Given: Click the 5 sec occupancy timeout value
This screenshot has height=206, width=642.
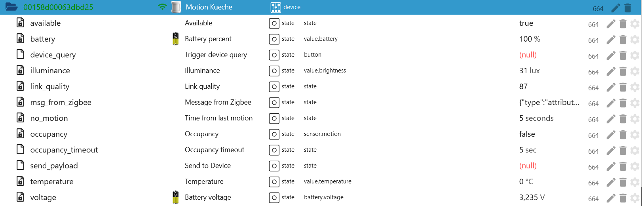Looking at the screenshot, I should click(x=528, y=150).
